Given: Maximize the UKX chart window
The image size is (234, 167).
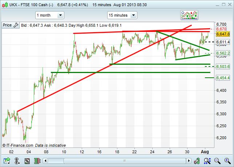Looking at the screenshot, I should (223, 5).
